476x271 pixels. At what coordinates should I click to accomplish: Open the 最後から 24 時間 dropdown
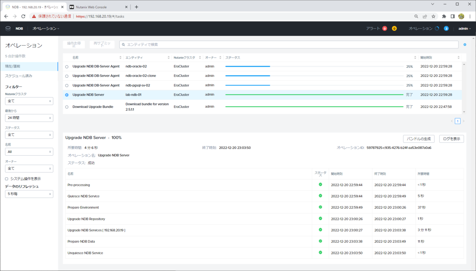pyautogui.click(x=29, y=118)
